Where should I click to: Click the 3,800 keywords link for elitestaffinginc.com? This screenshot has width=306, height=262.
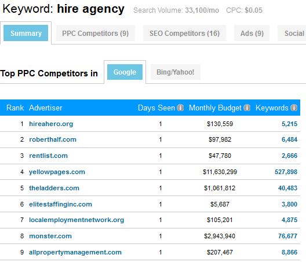click(x=289, y=204)
